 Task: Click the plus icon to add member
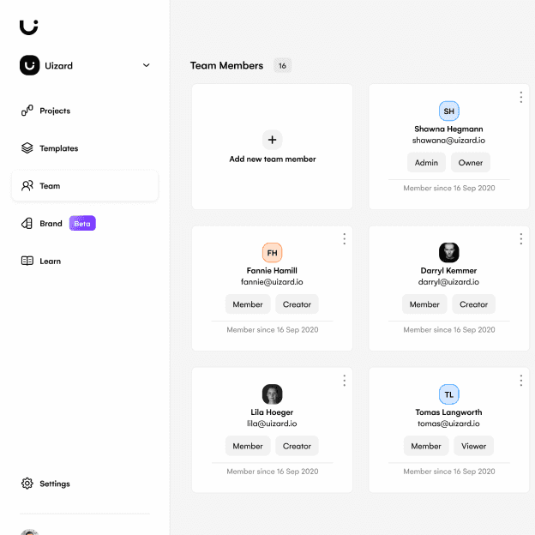(x=273, y=140)
